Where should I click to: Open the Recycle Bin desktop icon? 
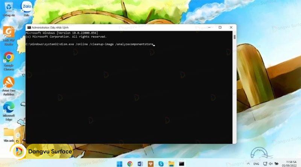(9, 9)
